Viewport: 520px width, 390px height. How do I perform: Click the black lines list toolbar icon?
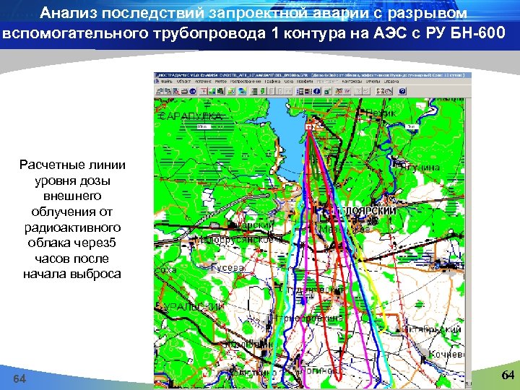pos(253,91)
